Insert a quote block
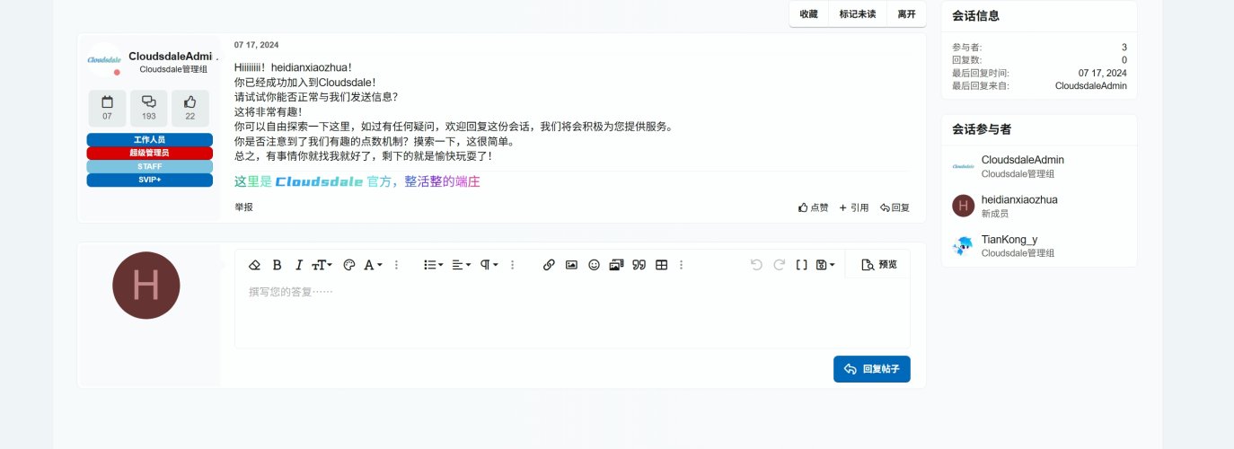This screenshot has height=449, width=1234. pyautogui.click(x=639, y=265)
